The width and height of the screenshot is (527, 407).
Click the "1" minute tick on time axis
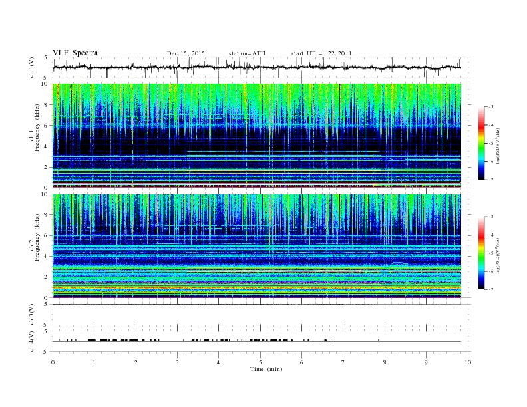pos(94,362)
